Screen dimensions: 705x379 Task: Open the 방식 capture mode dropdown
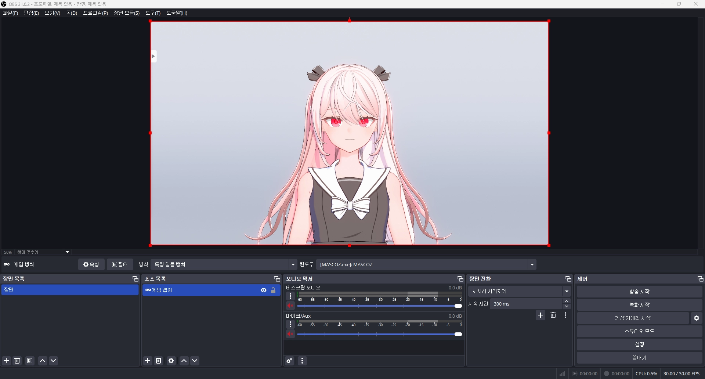coord(224,264)
